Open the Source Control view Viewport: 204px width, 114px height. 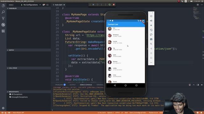3,18
